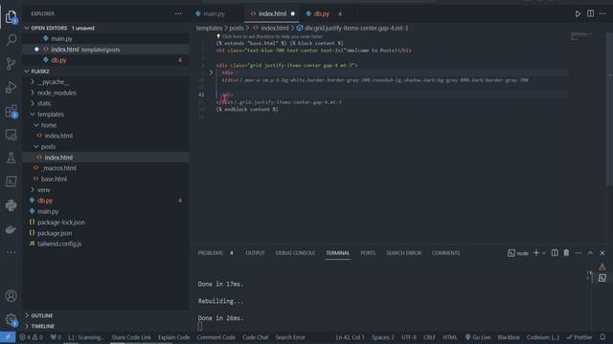This screenshot has height=344, width=613.
Task: Open Source Control view
Action: (x=11, y=63)
